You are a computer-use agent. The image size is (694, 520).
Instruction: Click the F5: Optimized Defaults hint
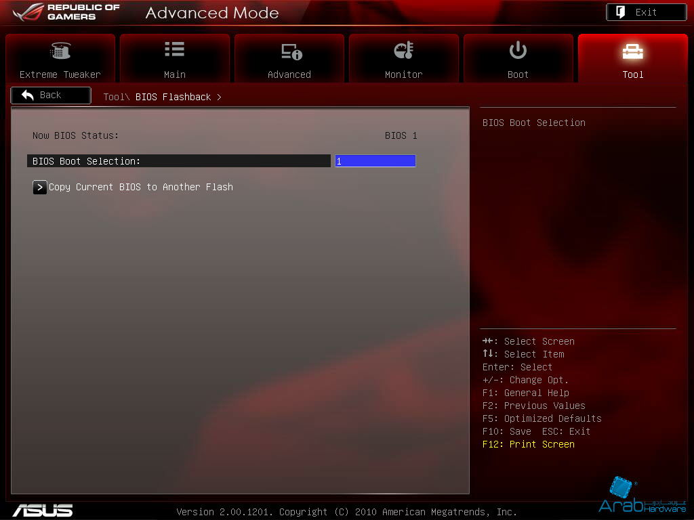click(542, 418)
